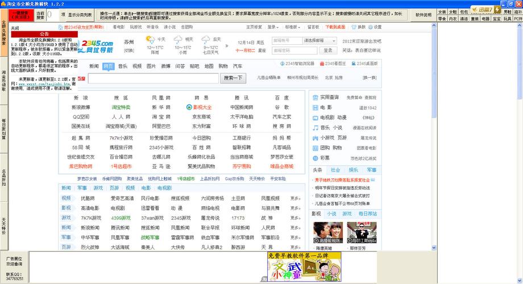Switch to 军事 news tab in right panel
The image size is (523, 284).
(372, 170)
